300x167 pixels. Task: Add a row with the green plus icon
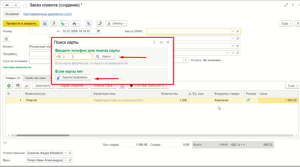[x=9, y=86]
